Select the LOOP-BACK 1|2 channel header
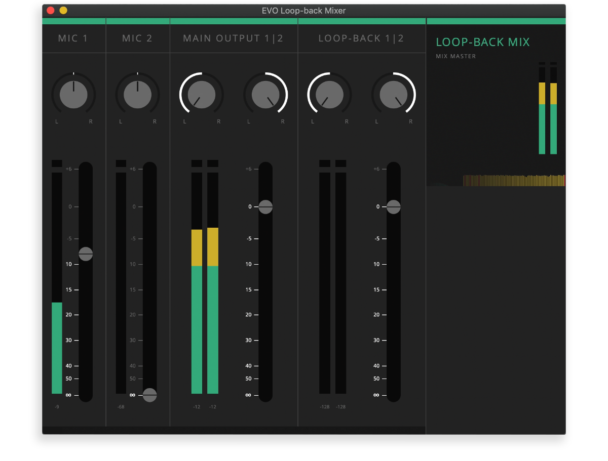 (361, 38)
